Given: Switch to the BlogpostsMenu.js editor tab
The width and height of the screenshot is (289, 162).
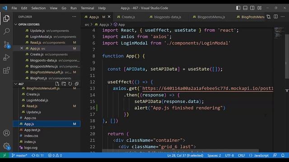Looking at the screenshot, I should click(211, 17).
